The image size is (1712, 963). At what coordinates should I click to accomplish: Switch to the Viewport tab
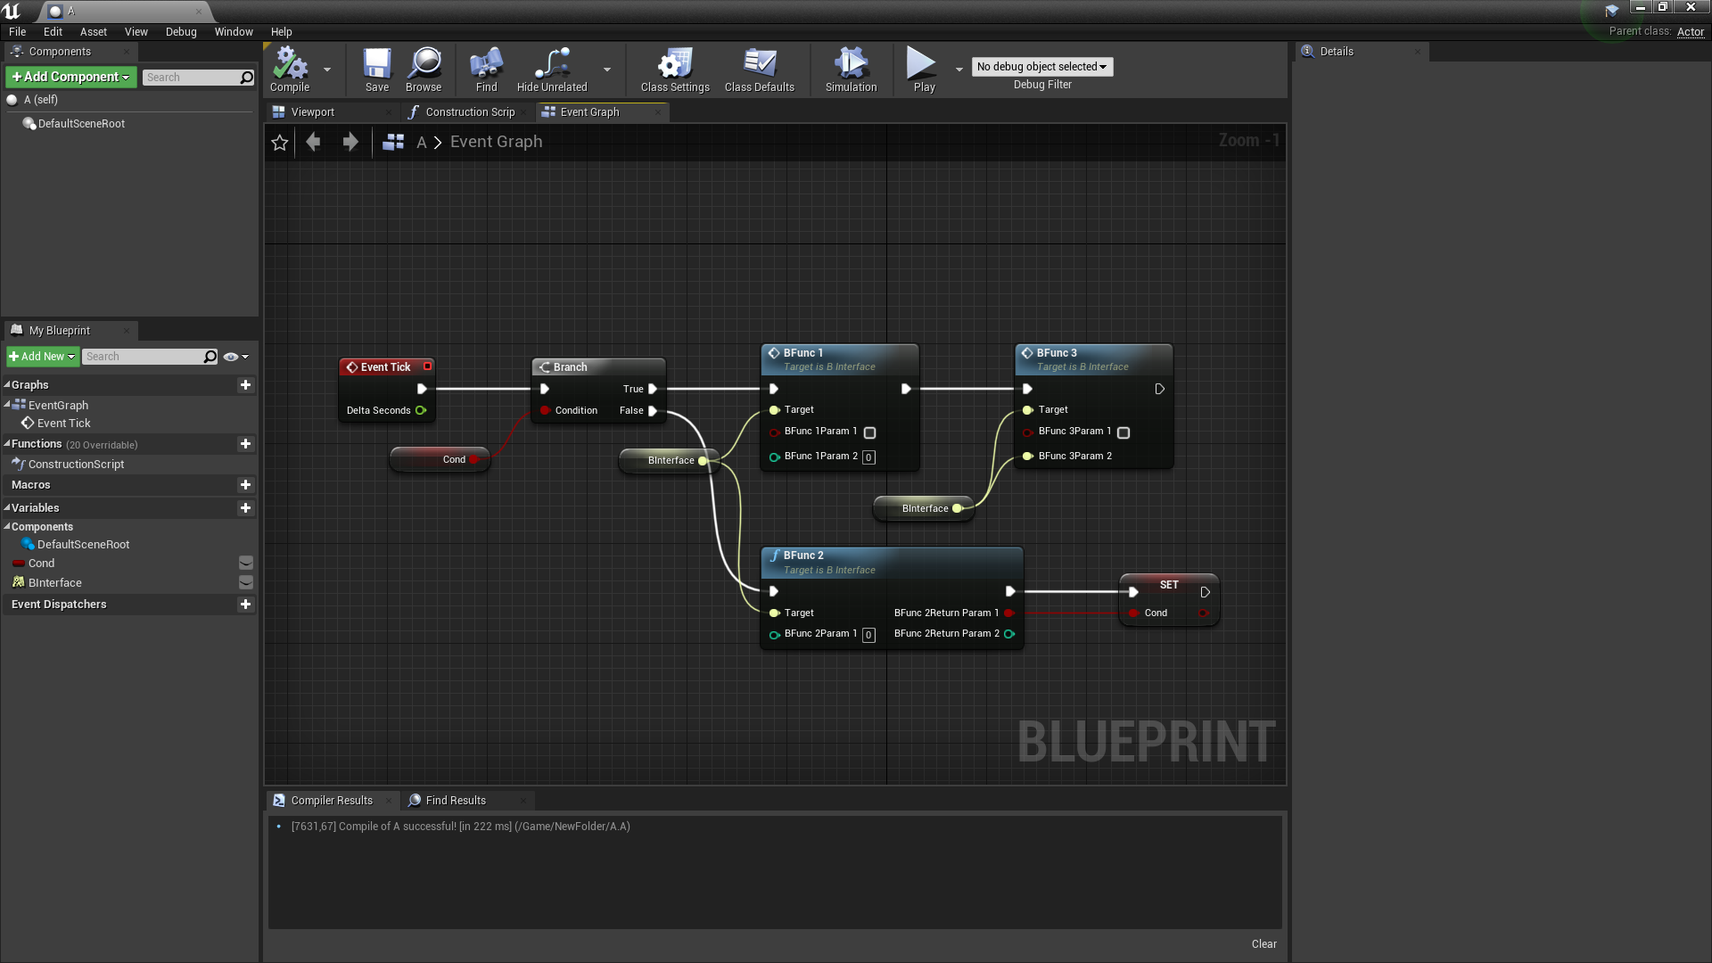(312, 112)
